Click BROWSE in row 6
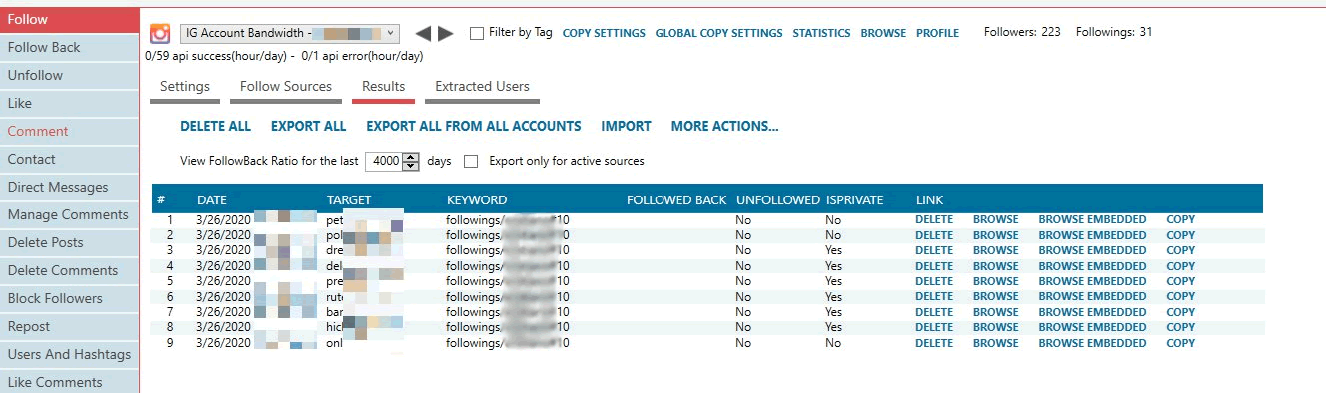 click(996, 297)
